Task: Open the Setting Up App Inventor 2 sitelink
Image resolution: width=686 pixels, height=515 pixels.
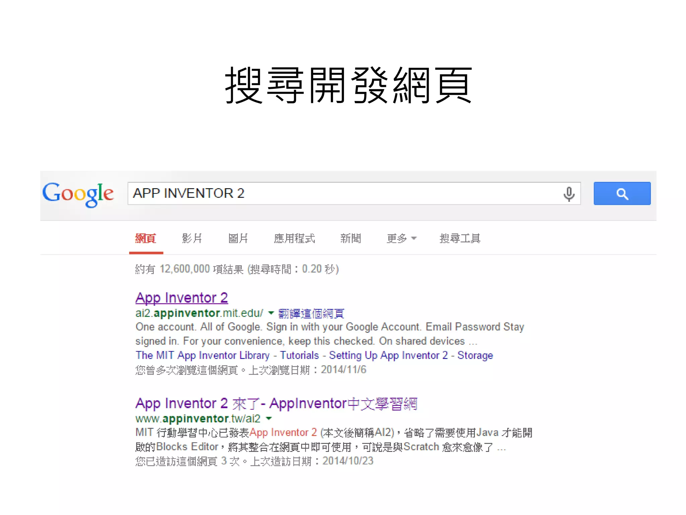Action: (x=389, y=355)
